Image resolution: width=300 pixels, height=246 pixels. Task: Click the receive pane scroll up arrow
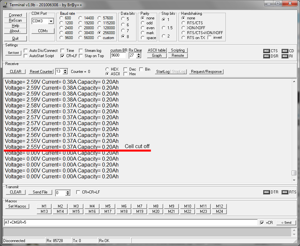pyautogui.click(x=294, y=81)
